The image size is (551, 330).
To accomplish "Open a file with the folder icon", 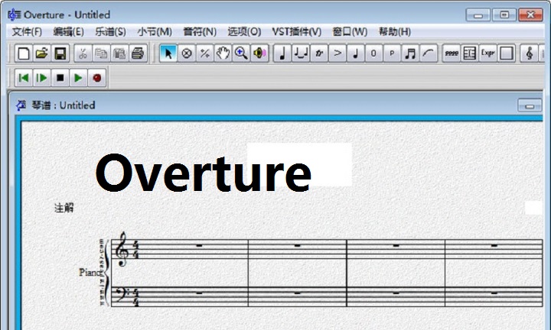I will coord(41,53).
